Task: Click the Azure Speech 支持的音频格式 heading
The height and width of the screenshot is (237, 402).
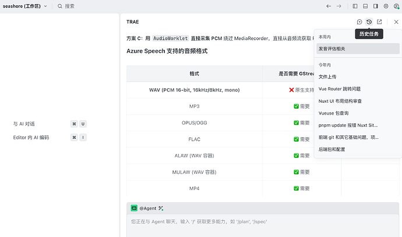Action: pyautogui.click(x=167, y=51)
